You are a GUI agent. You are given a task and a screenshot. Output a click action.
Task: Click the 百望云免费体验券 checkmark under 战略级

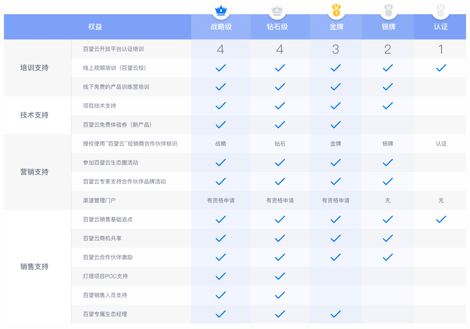tap(221, 125)
